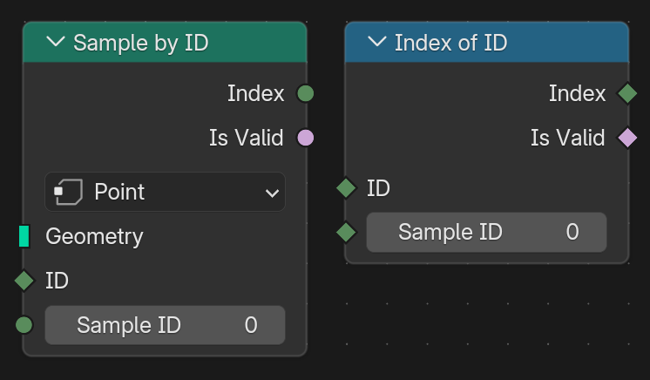Click Is Valid output socket on Index of ID

pos(627,138)
